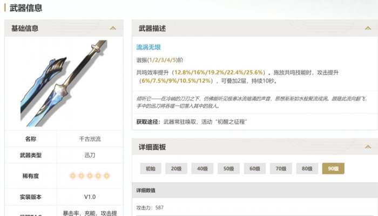Click the five-star rarity icons
The image size is (378, 216).
pyautogui.click(x=90, y=176)
